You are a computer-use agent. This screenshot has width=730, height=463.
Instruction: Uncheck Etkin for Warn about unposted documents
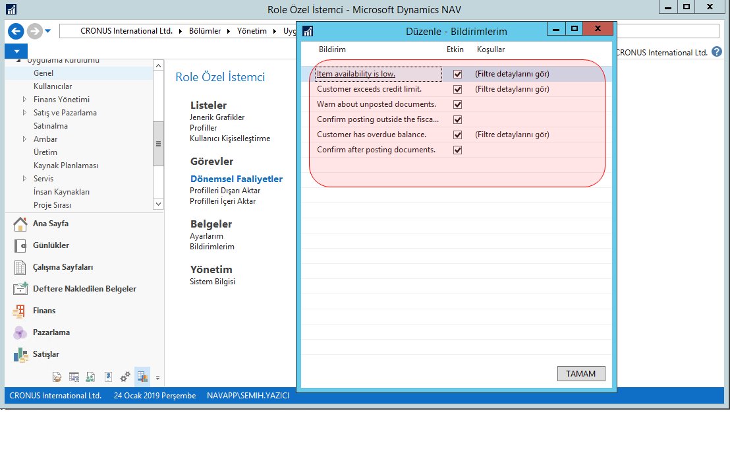pos(458,104)
